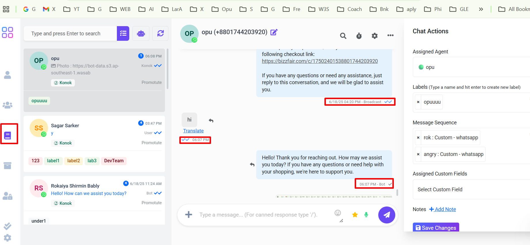Image resolution: width=530 pixels, height=245 pixels.
Task: Remove the opuuuu label tag
Action: point(418,102)
